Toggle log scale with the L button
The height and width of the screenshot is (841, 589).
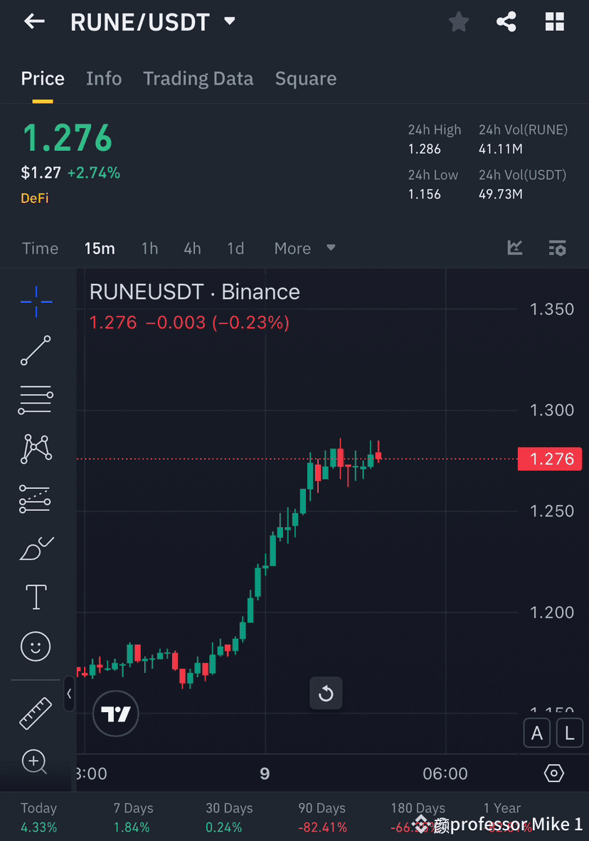[x=570, y=733]
